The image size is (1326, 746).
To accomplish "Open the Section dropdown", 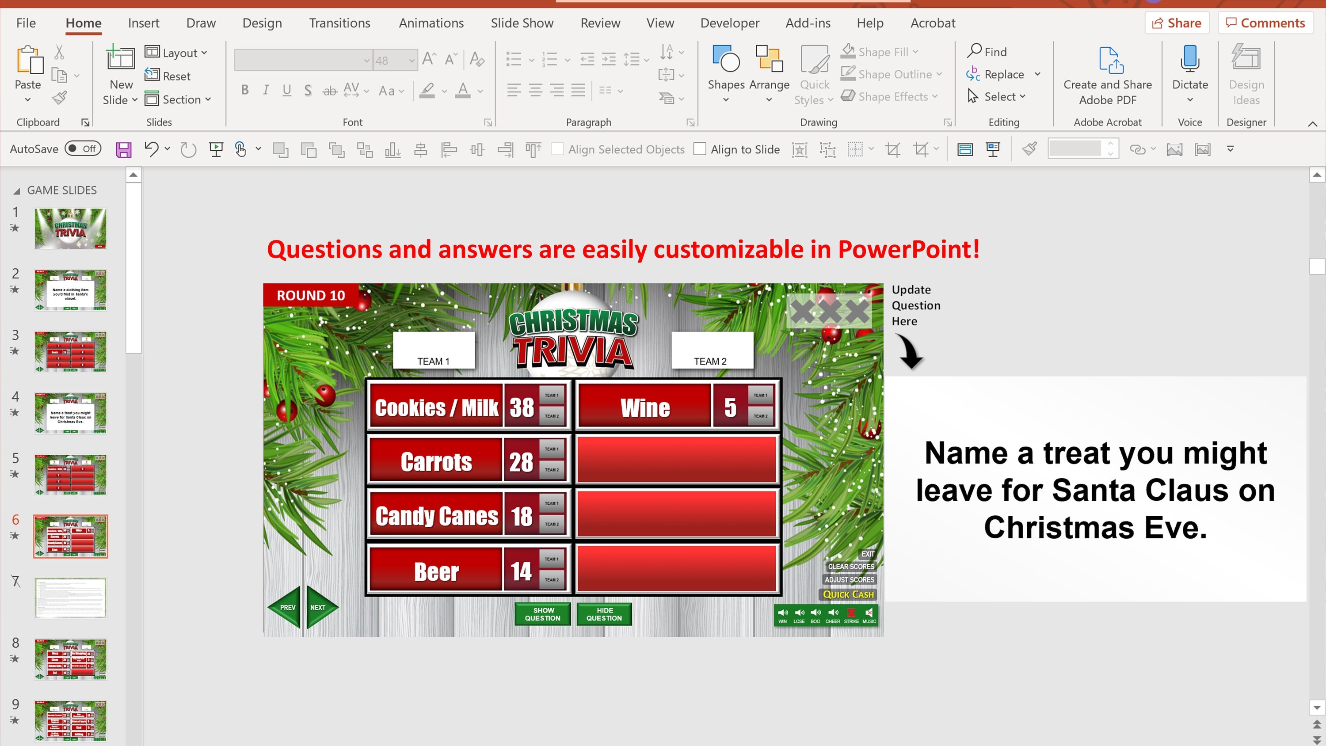I will [208, 99].
